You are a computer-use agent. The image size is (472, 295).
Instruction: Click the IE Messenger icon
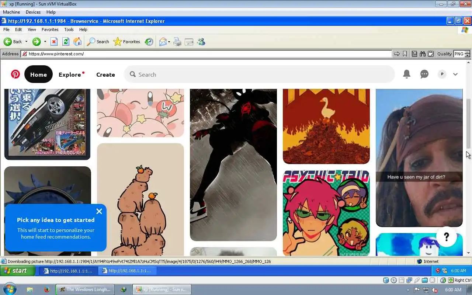tap(201, 42)
